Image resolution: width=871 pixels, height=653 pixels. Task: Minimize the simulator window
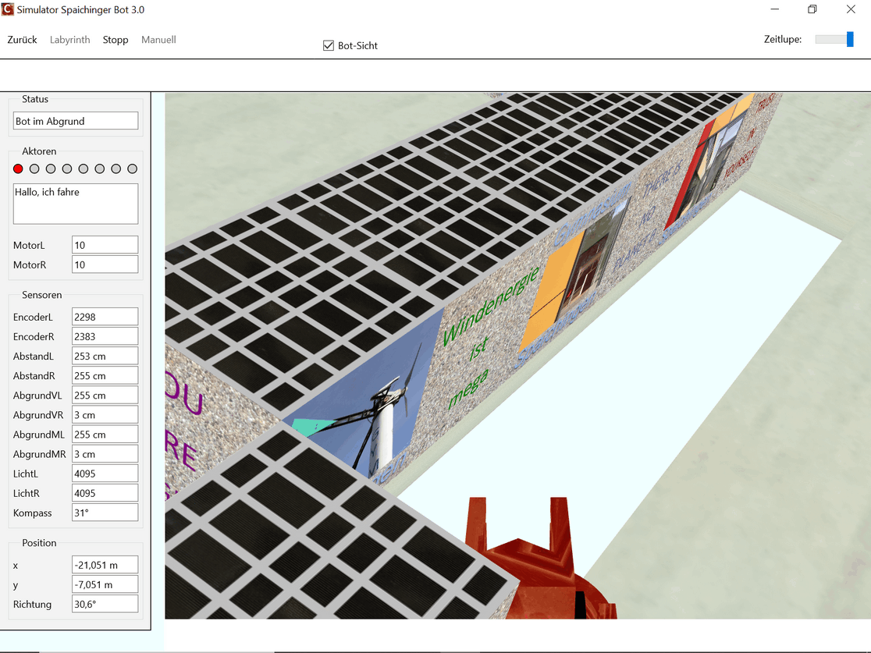point(774,10)
